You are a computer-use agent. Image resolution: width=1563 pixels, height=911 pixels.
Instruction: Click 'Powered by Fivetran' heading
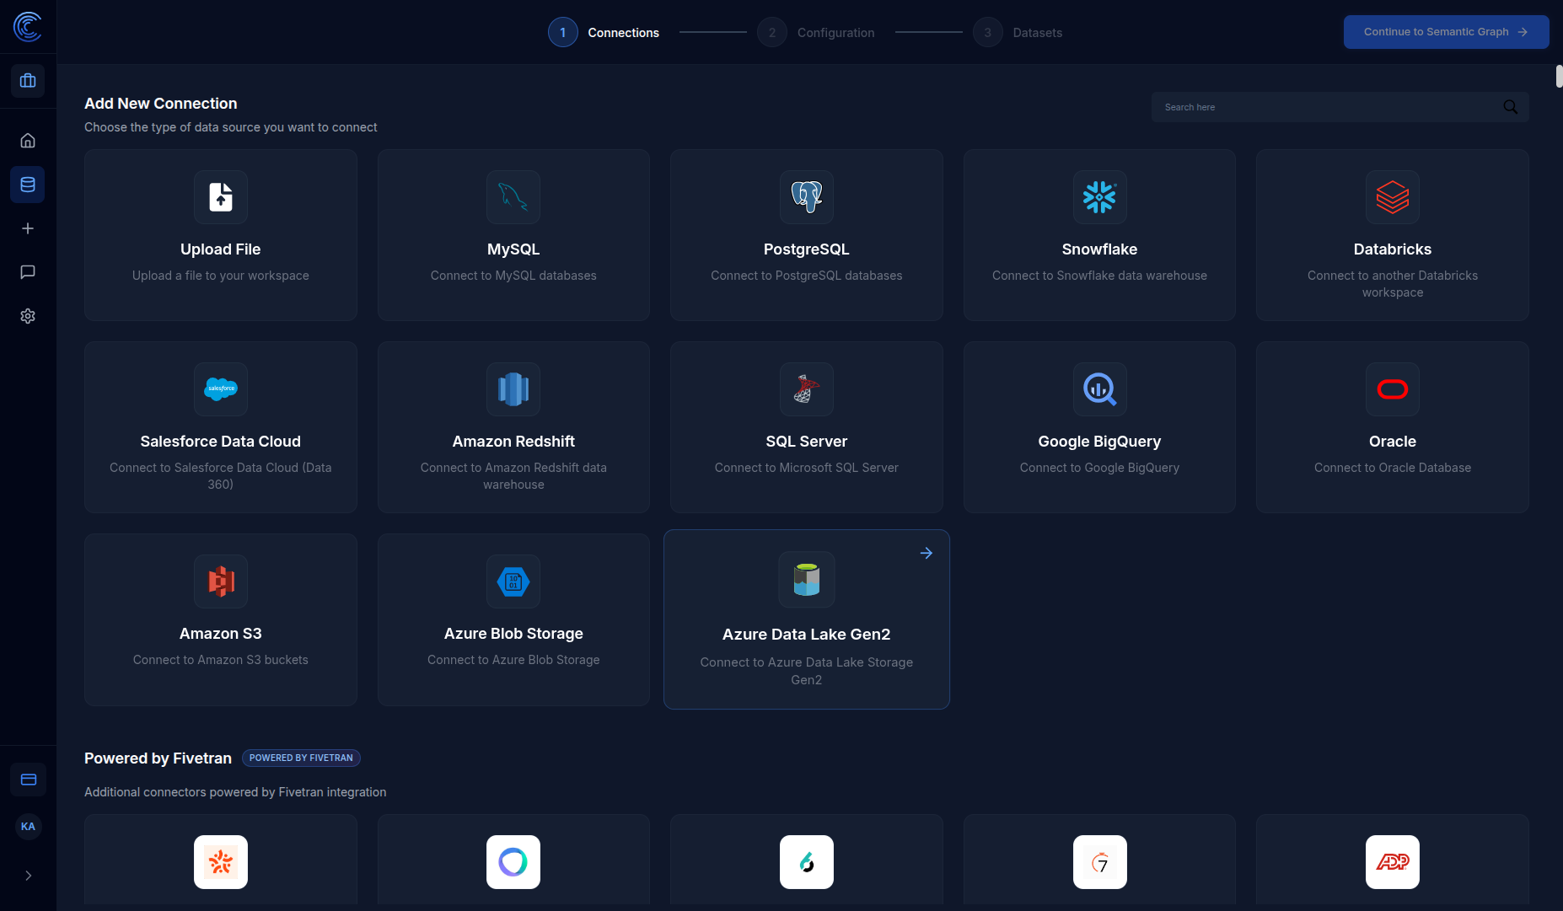[158, 758]
